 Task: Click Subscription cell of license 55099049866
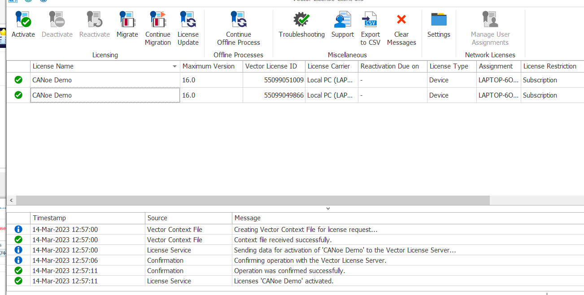[x=552, y=95]
